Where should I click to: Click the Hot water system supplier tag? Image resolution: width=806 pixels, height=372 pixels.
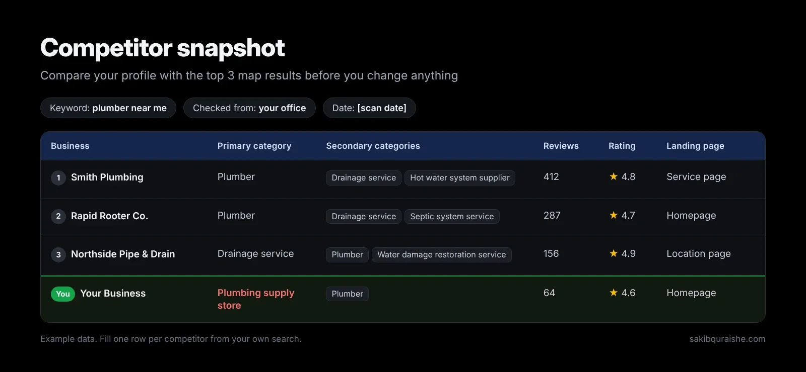click(460, 178)
